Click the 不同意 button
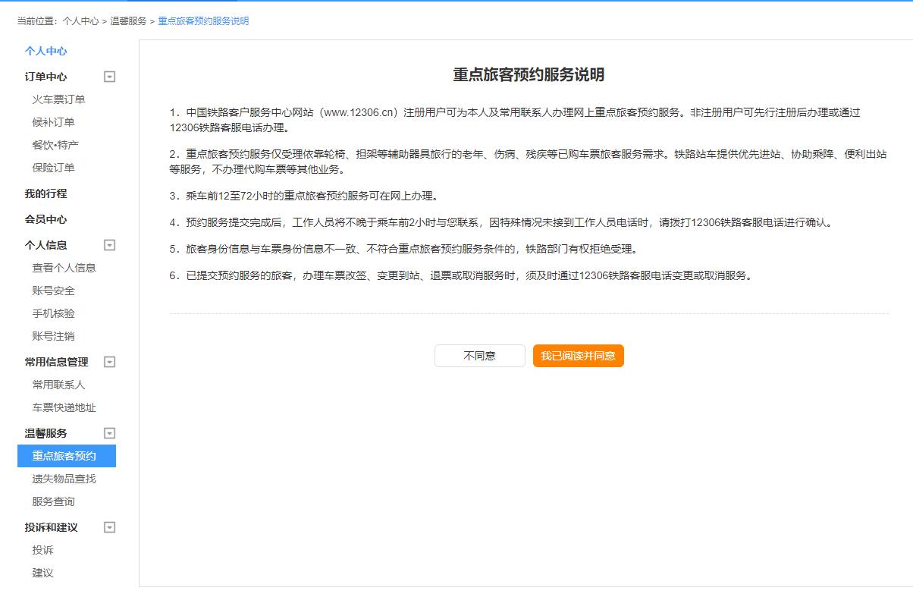 (x=480, y=355)
